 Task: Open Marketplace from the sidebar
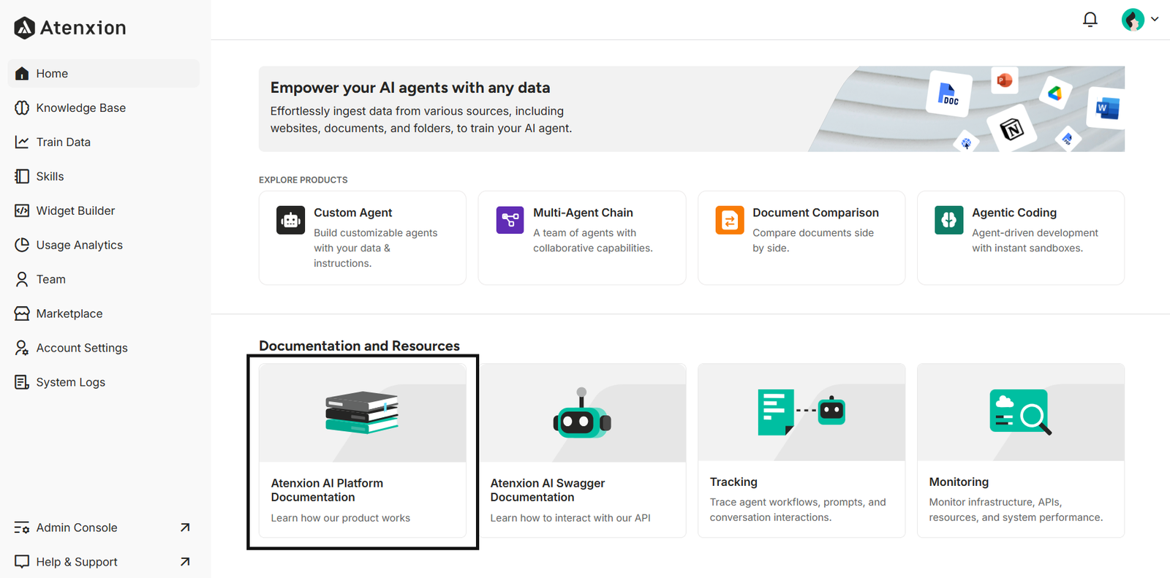pyautogui.click(x=103, y=313)
